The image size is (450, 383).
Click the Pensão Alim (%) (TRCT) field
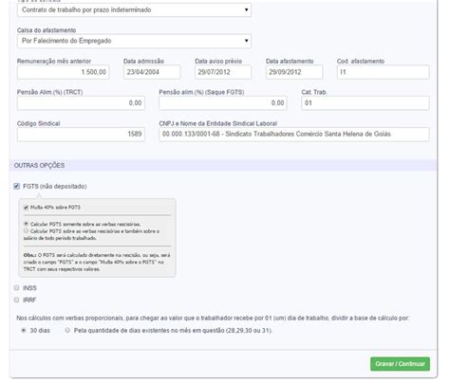[x=81, y=103]
